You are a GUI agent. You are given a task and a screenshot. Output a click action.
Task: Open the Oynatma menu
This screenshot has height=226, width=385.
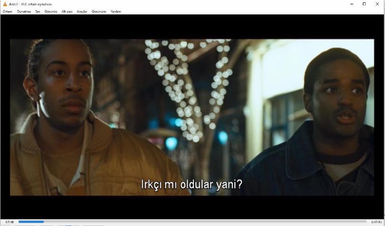(x=24, y=11)
